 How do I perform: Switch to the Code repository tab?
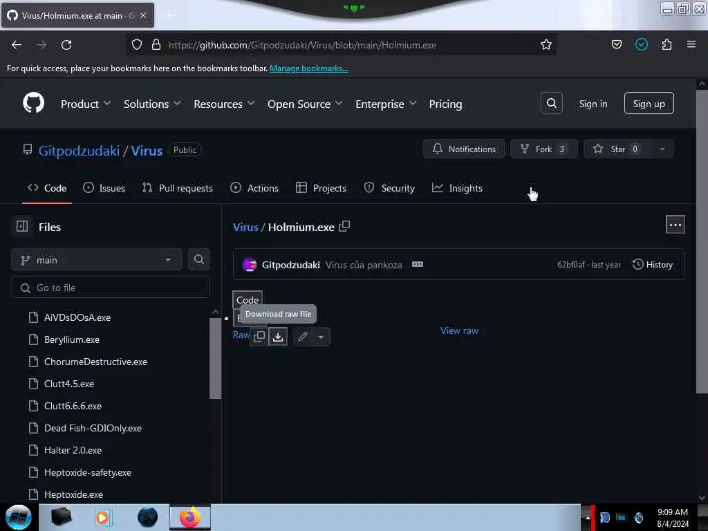point(47,188)
